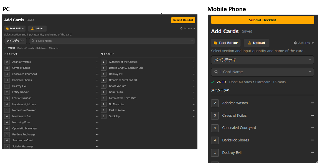320x166 pixels.
Task: Focus the Card Name search field in PC view
Action: click(112, 41)
